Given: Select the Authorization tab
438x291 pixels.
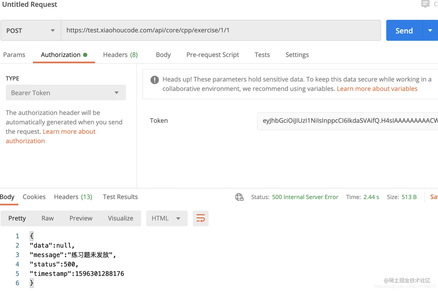Looking at the screenshot, I should click(64, 55).
